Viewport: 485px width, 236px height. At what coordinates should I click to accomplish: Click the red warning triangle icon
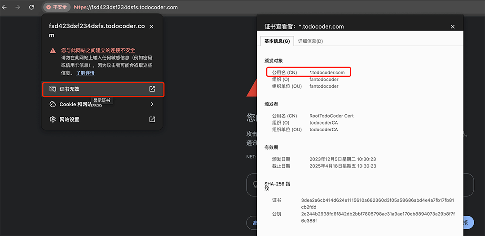53,50
